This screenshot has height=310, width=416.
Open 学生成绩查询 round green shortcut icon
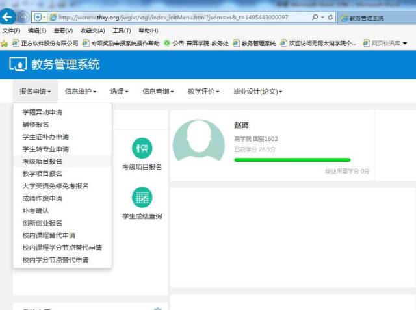142,198
